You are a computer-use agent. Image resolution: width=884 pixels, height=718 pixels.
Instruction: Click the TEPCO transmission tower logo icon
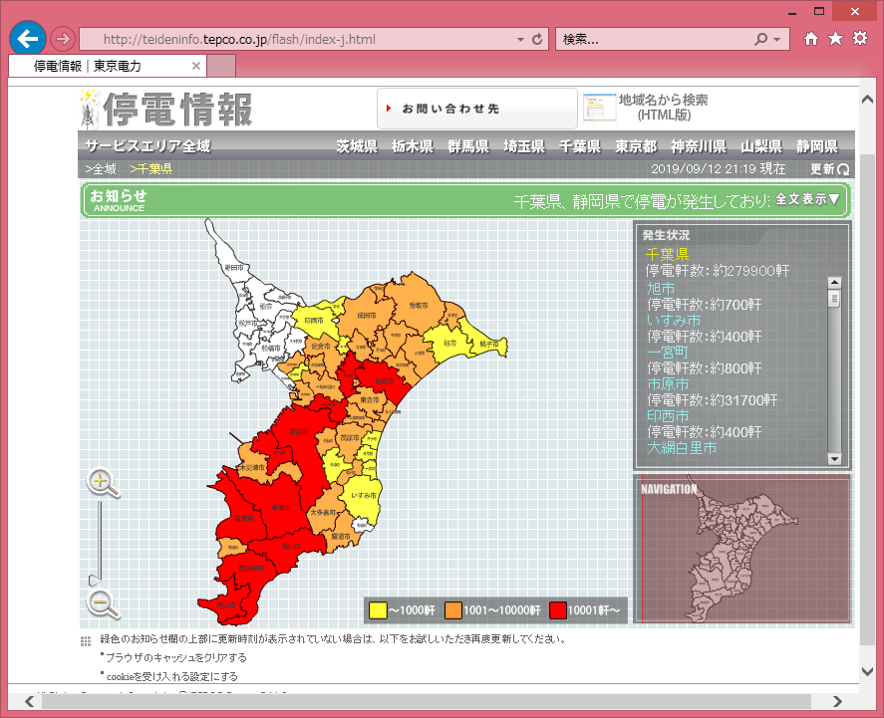pyautogui.click(x=88, y=108)
